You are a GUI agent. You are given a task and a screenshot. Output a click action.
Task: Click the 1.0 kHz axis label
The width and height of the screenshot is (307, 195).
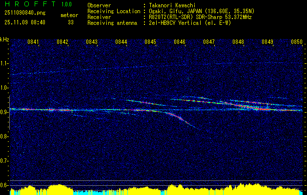(4, 88)
